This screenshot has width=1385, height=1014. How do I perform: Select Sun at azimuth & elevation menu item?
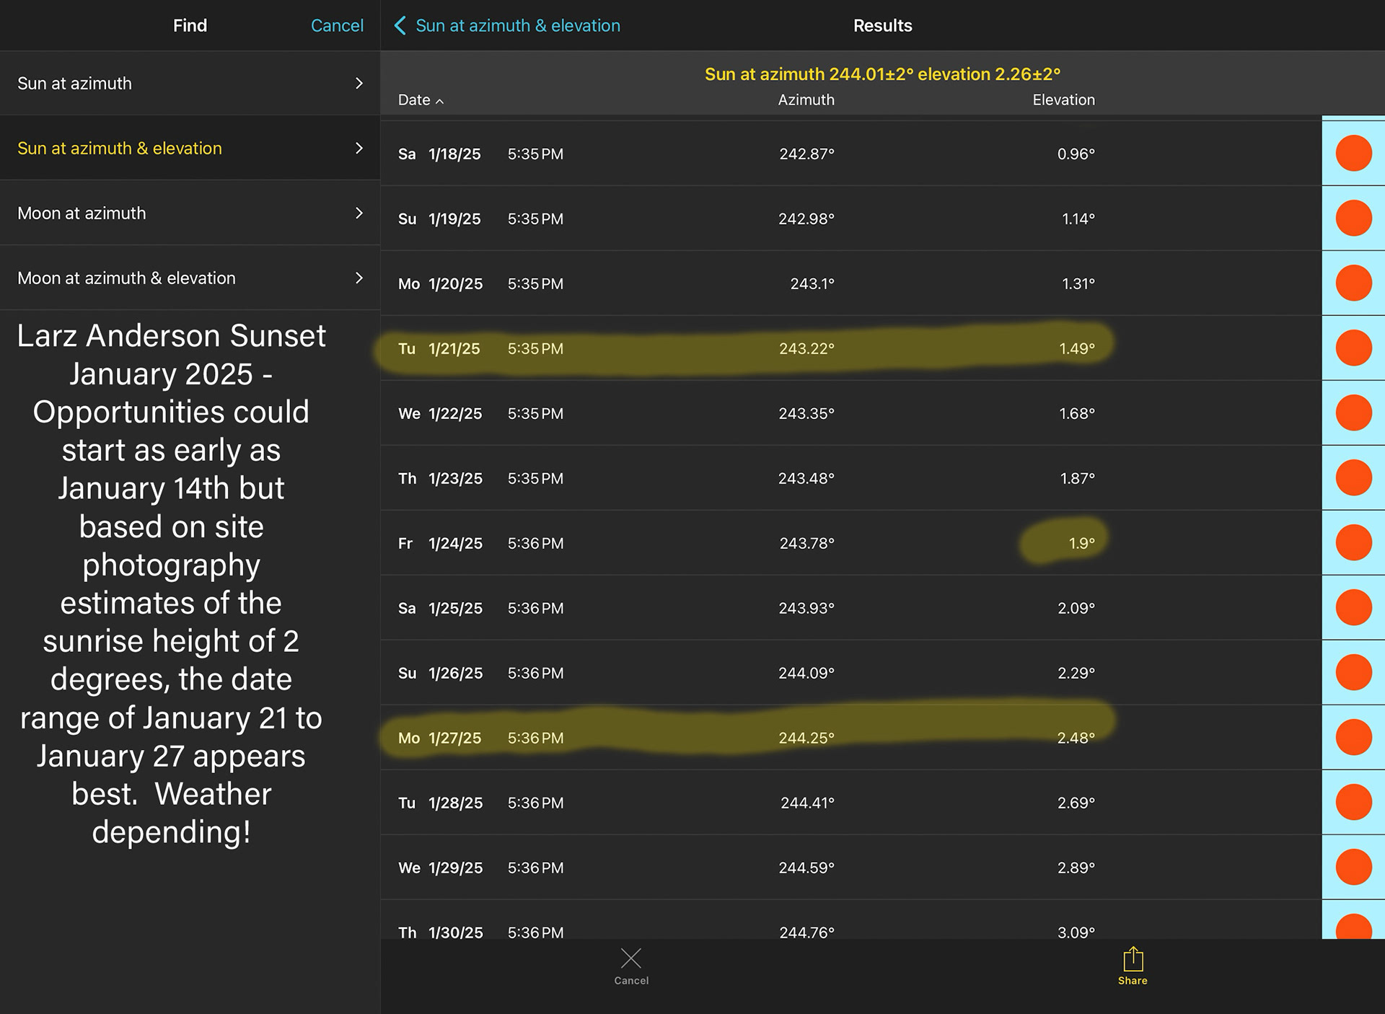point(120,149)
